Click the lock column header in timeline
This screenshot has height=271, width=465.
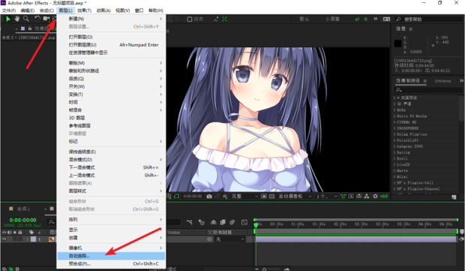20,232
